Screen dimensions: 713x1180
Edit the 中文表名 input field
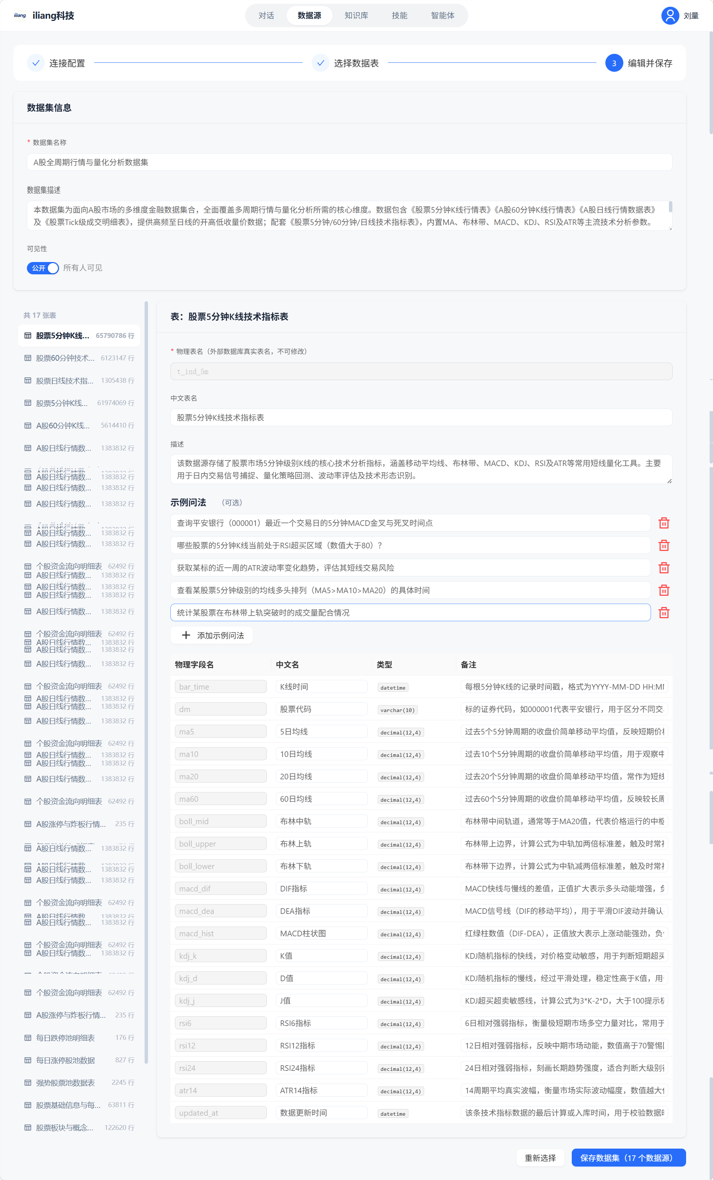(422, 417)
